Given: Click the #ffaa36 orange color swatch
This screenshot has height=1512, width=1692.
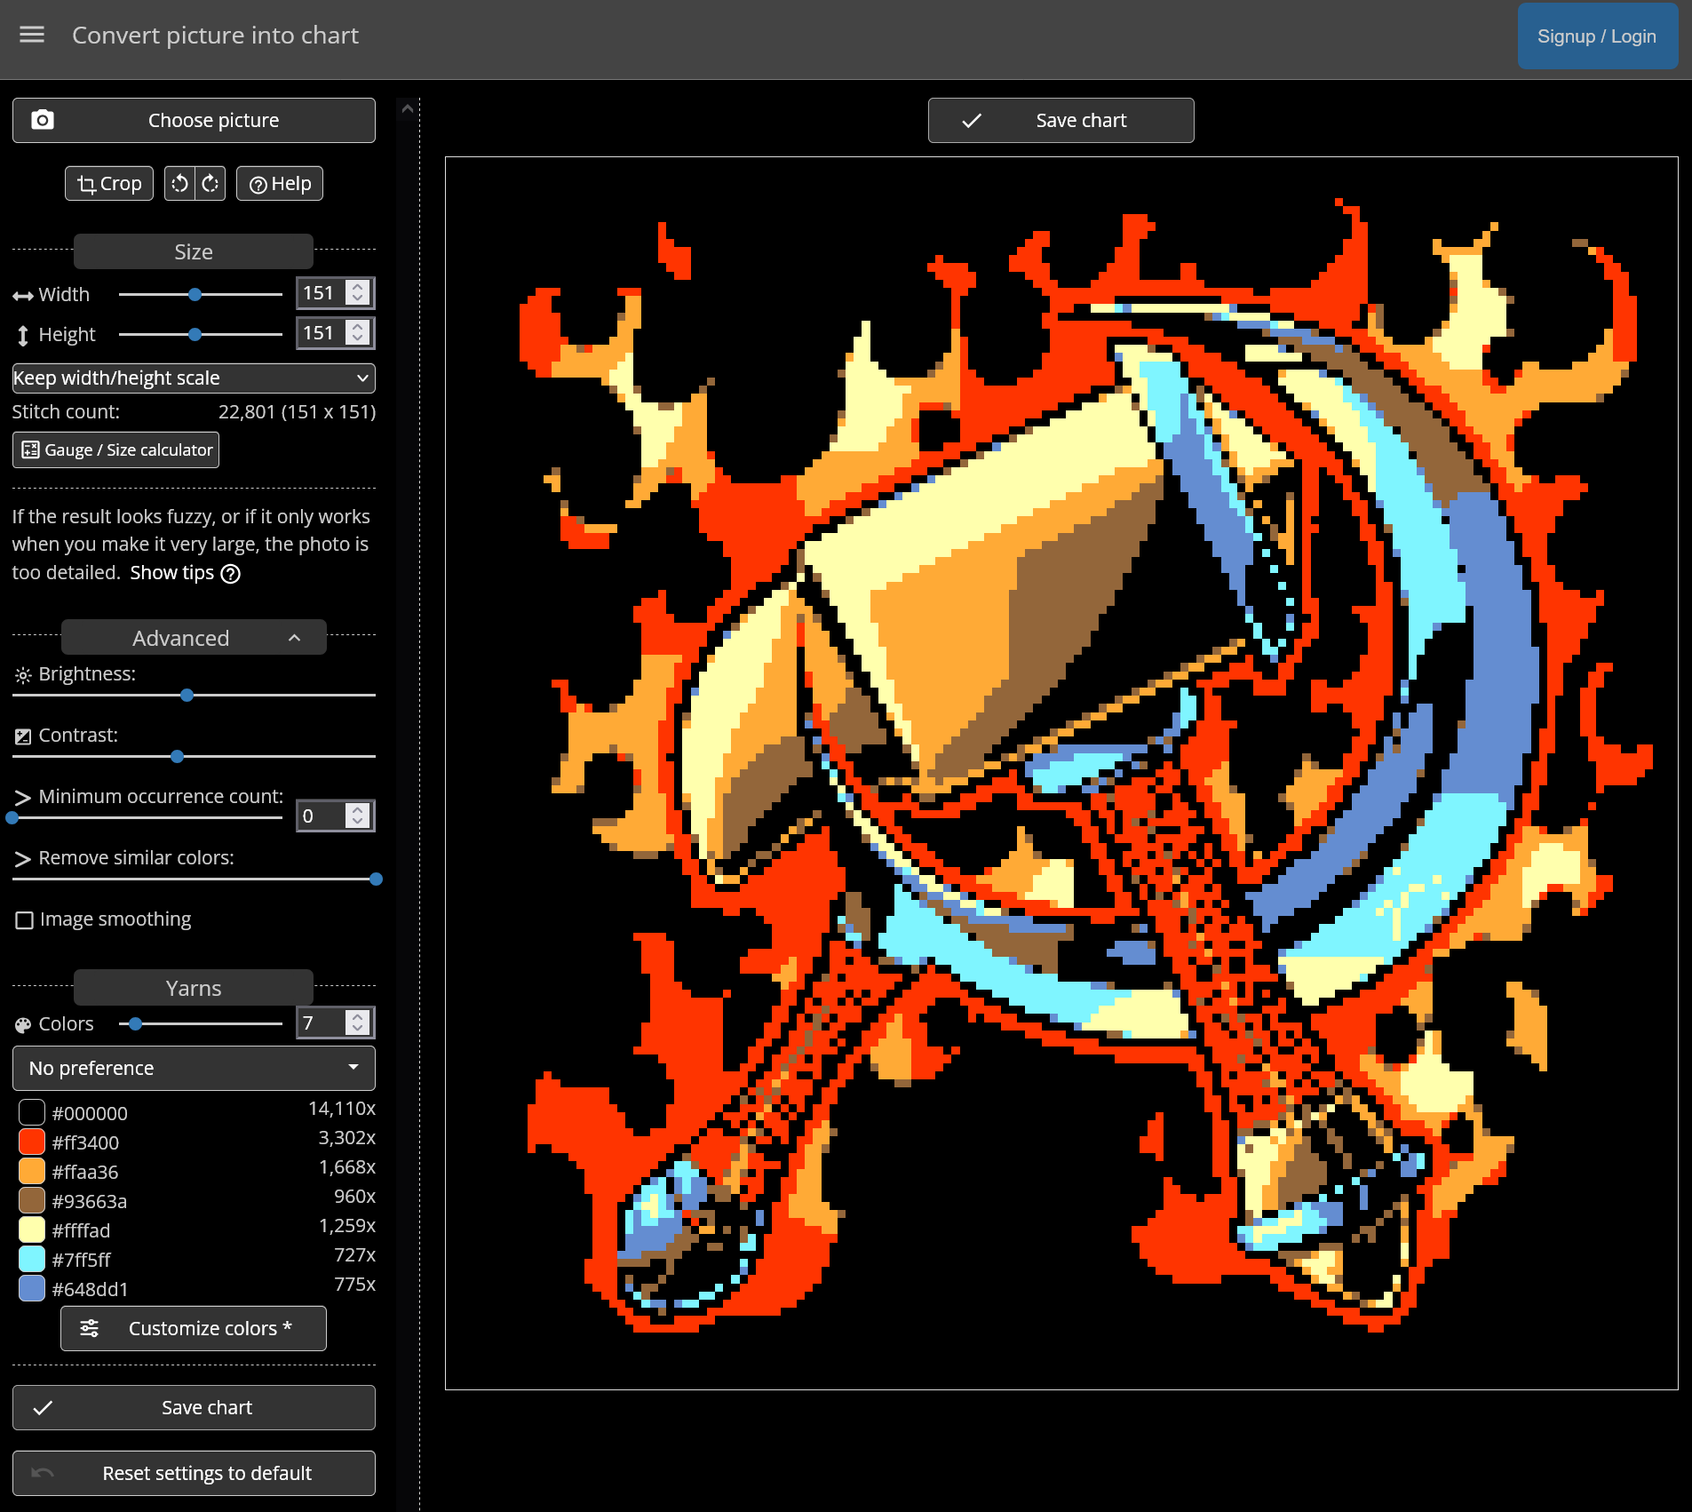Looking at the screenshot, I should (32, 1171).
